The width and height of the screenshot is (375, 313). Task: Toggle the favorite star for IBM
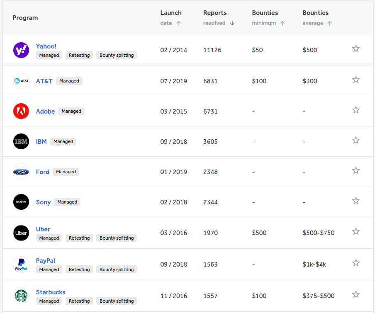[x=356, y=140]
